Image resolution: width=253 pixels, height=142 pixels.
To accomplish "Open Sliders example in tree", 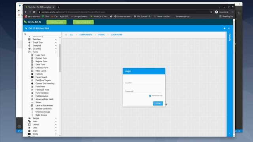I will click(x=38, y=103).
